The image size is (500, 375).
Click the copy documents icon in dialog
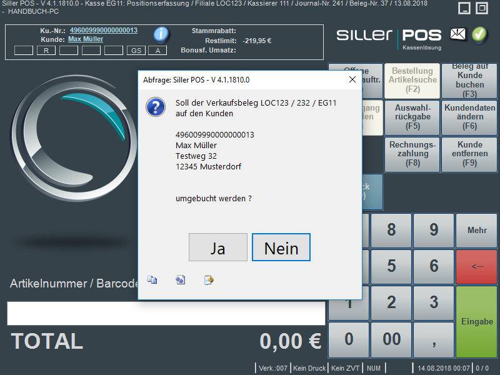[152, 280]
